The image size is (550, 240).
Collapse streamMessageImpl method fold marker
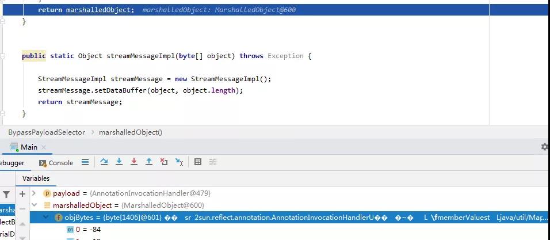[x=2, y=56]
